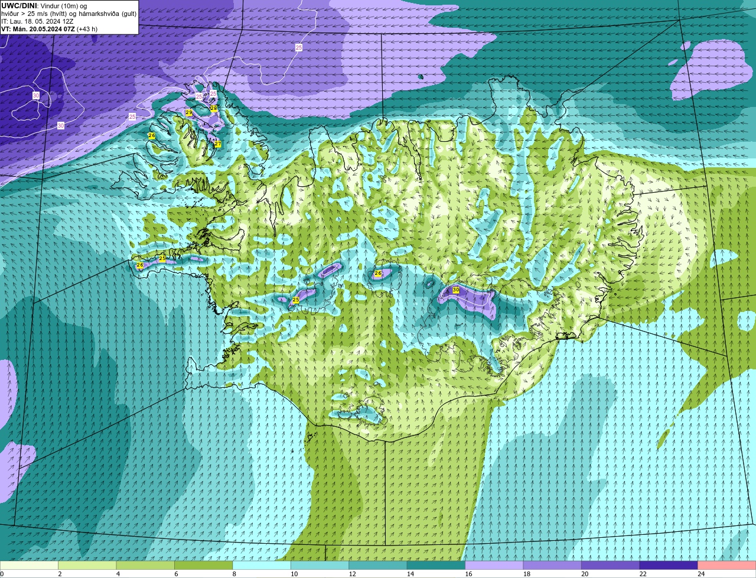Select the light cyan 8–10 m/s legend swatch
Screen dimensions: 756x578
pos(262,566)
